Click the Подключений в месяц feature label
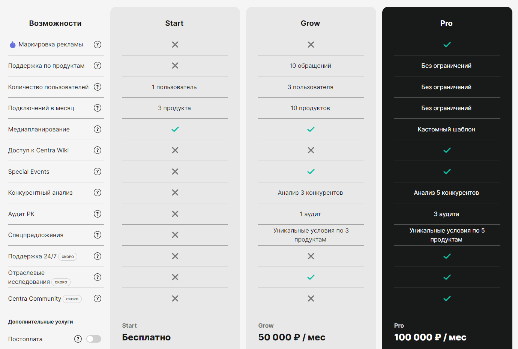The width and height of the screenshot is (518, 349). pos(41,108)
